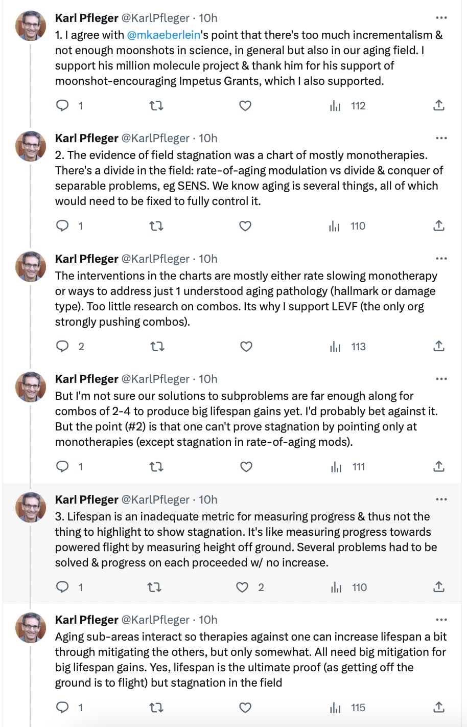467x727 pixels.
Task: Open more options on the last tweet
Action: 441,620
